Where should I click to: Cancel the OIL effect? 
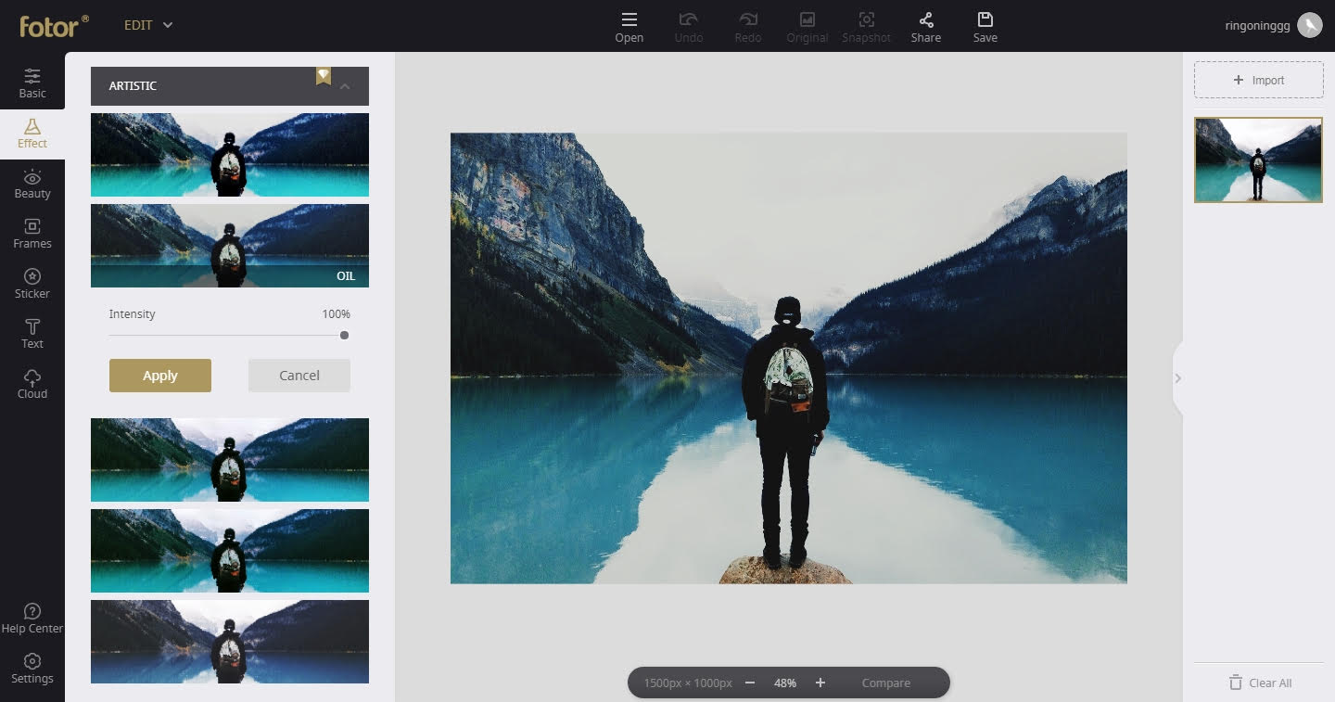(x=299, y=376)
